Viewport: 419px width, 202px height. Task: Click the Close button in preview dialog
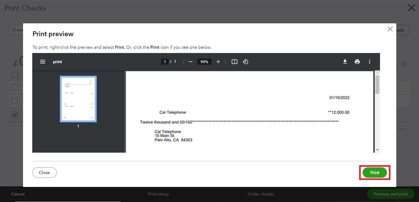pyautogui.click(x=45, y=173)
